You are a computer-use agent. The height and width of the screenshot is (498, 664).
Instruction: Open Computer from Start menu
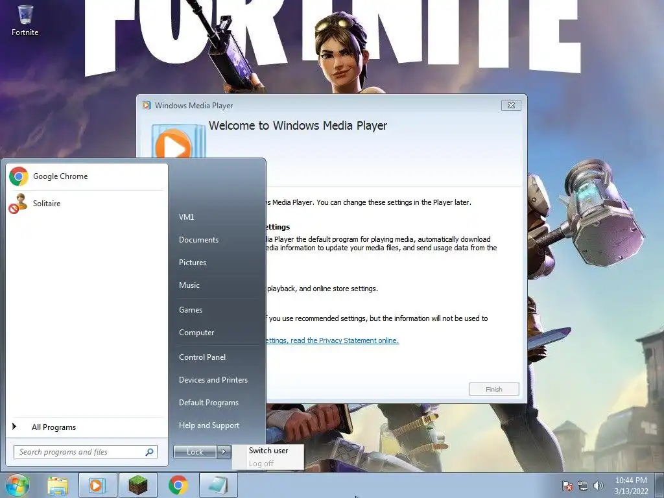(x=196, y=333)
